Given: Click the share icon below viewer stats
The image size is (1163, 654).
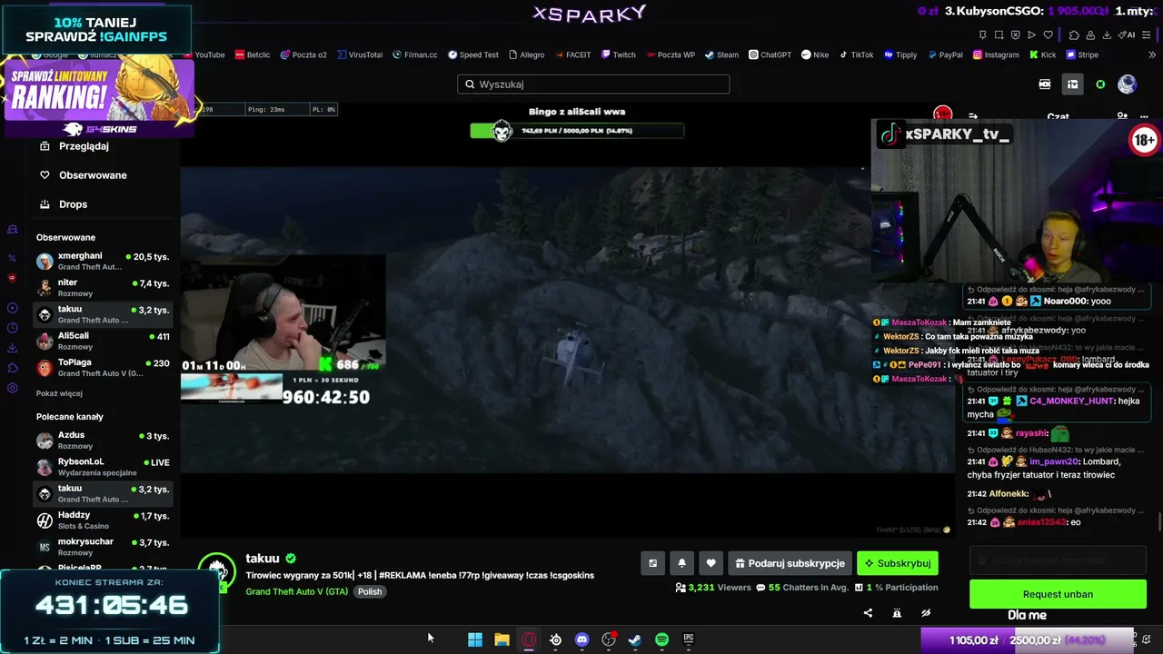Looking at the screenshot, I should pyautogui.click(x=868, y=613).
